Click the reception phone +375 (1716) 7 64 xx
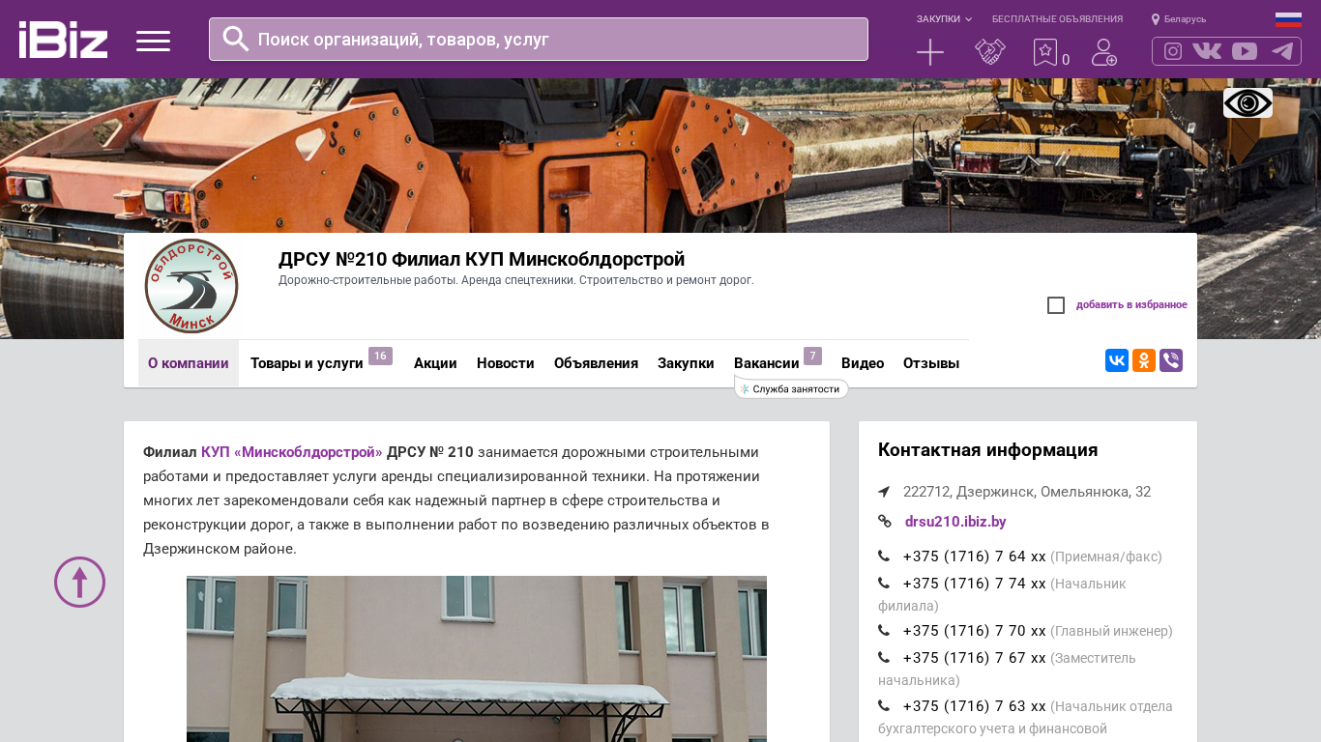The height and width of the screenshot is (742, 1321). tap(975, 556)
